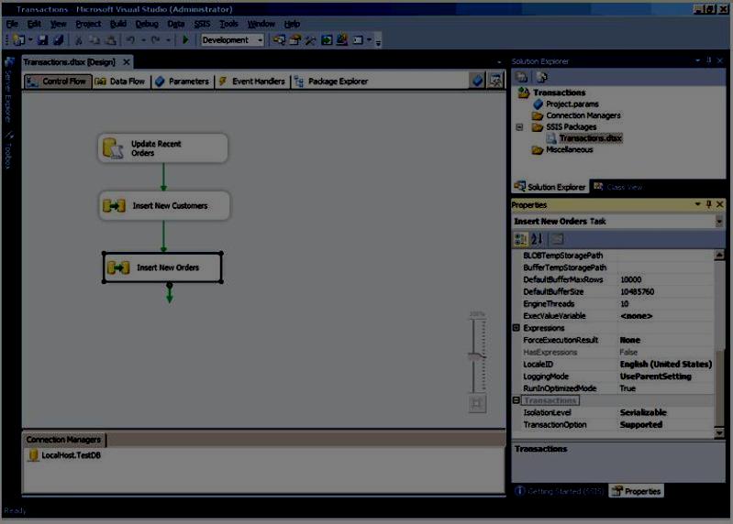Open the toolbar options overflow arrow
This screenshot has height=524, width=733.
(x=378, y=42)
